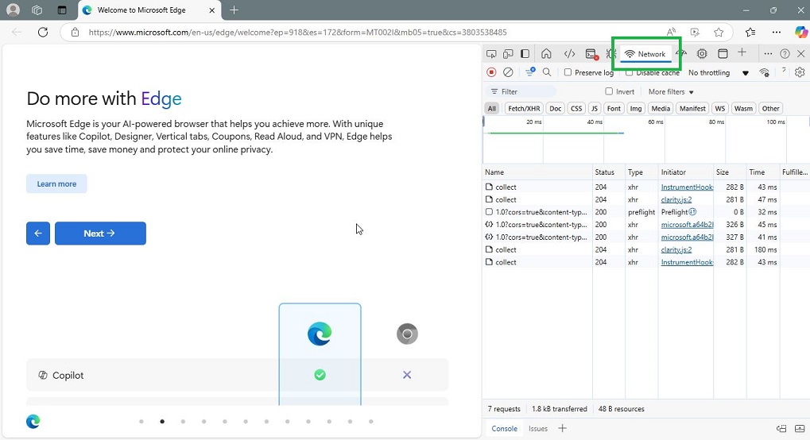Viewport: 810px width, 440px height.
Task: Toggle the WS request type filter
Action: coord(719,109)
